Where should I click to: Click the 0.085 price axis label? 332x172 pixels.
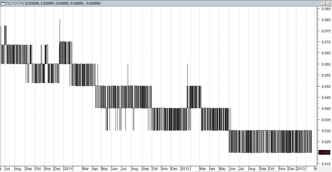tap(326, 9)
